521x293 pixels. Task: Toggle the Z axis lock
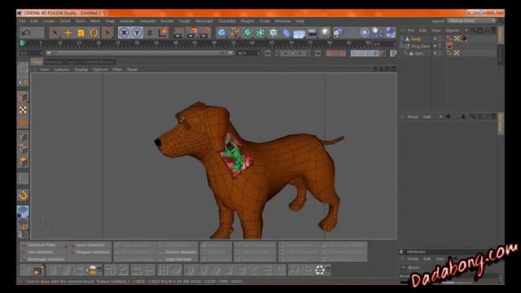click(x=150, y=33)
